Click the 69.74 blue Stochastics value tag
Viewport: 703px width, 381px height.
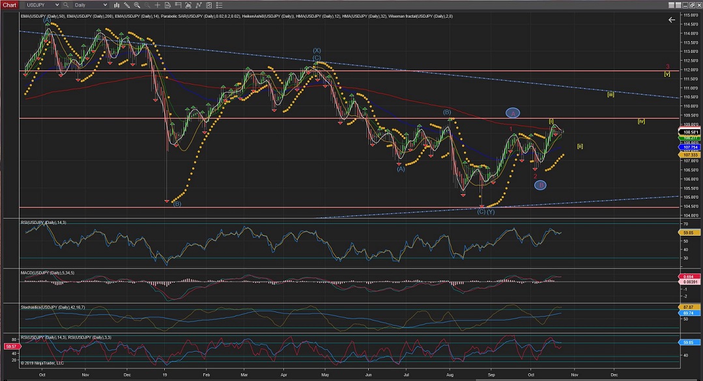(x=688, y=313)
